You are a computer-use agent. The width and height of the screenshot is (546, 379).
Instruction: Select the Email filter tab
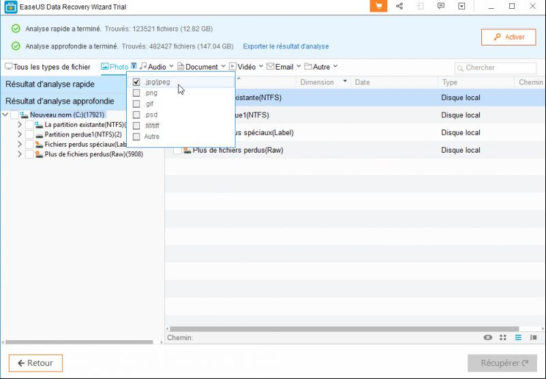coord(280,67)
